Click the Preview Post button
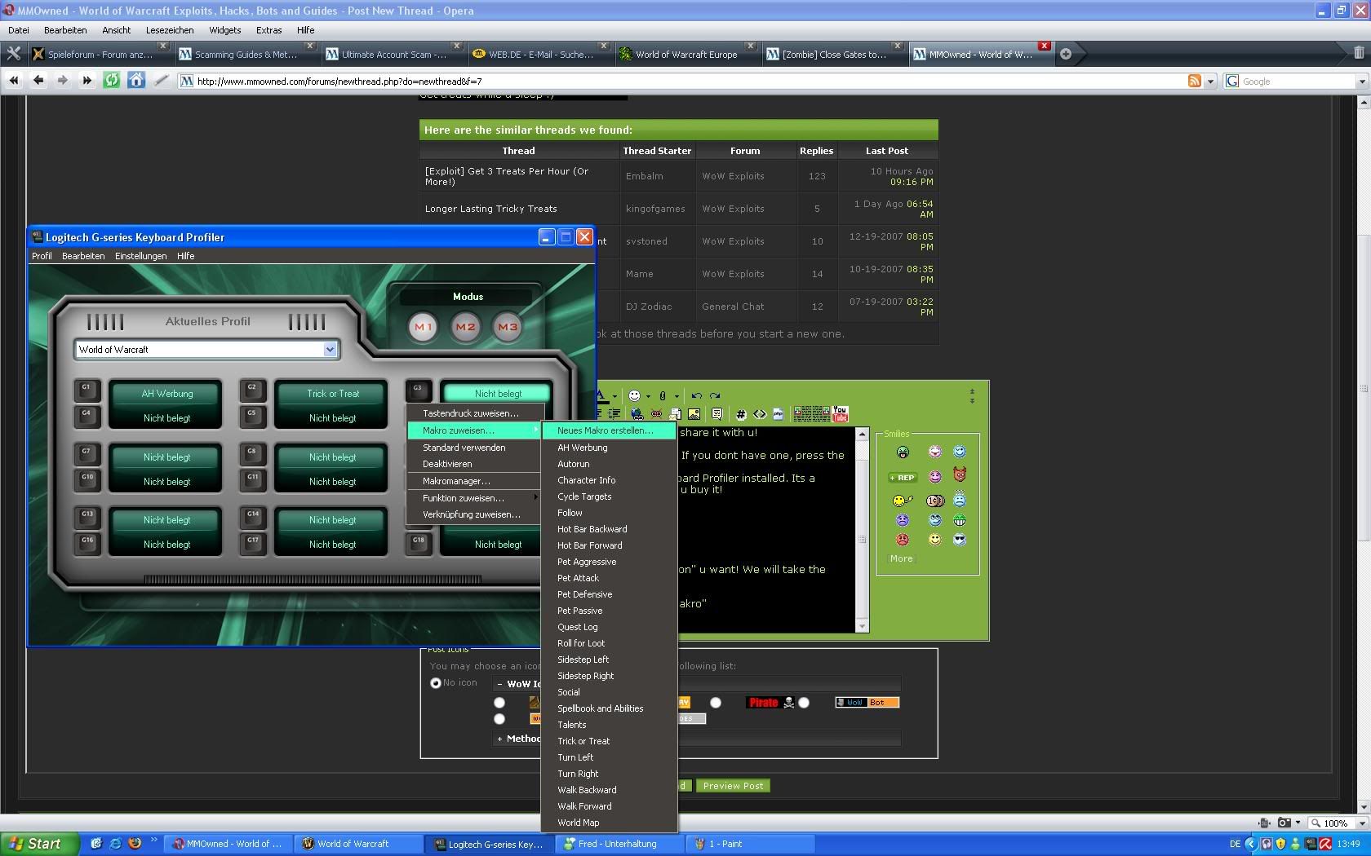The width and height of the screenshot is (1371, 856). coord(733,786)
